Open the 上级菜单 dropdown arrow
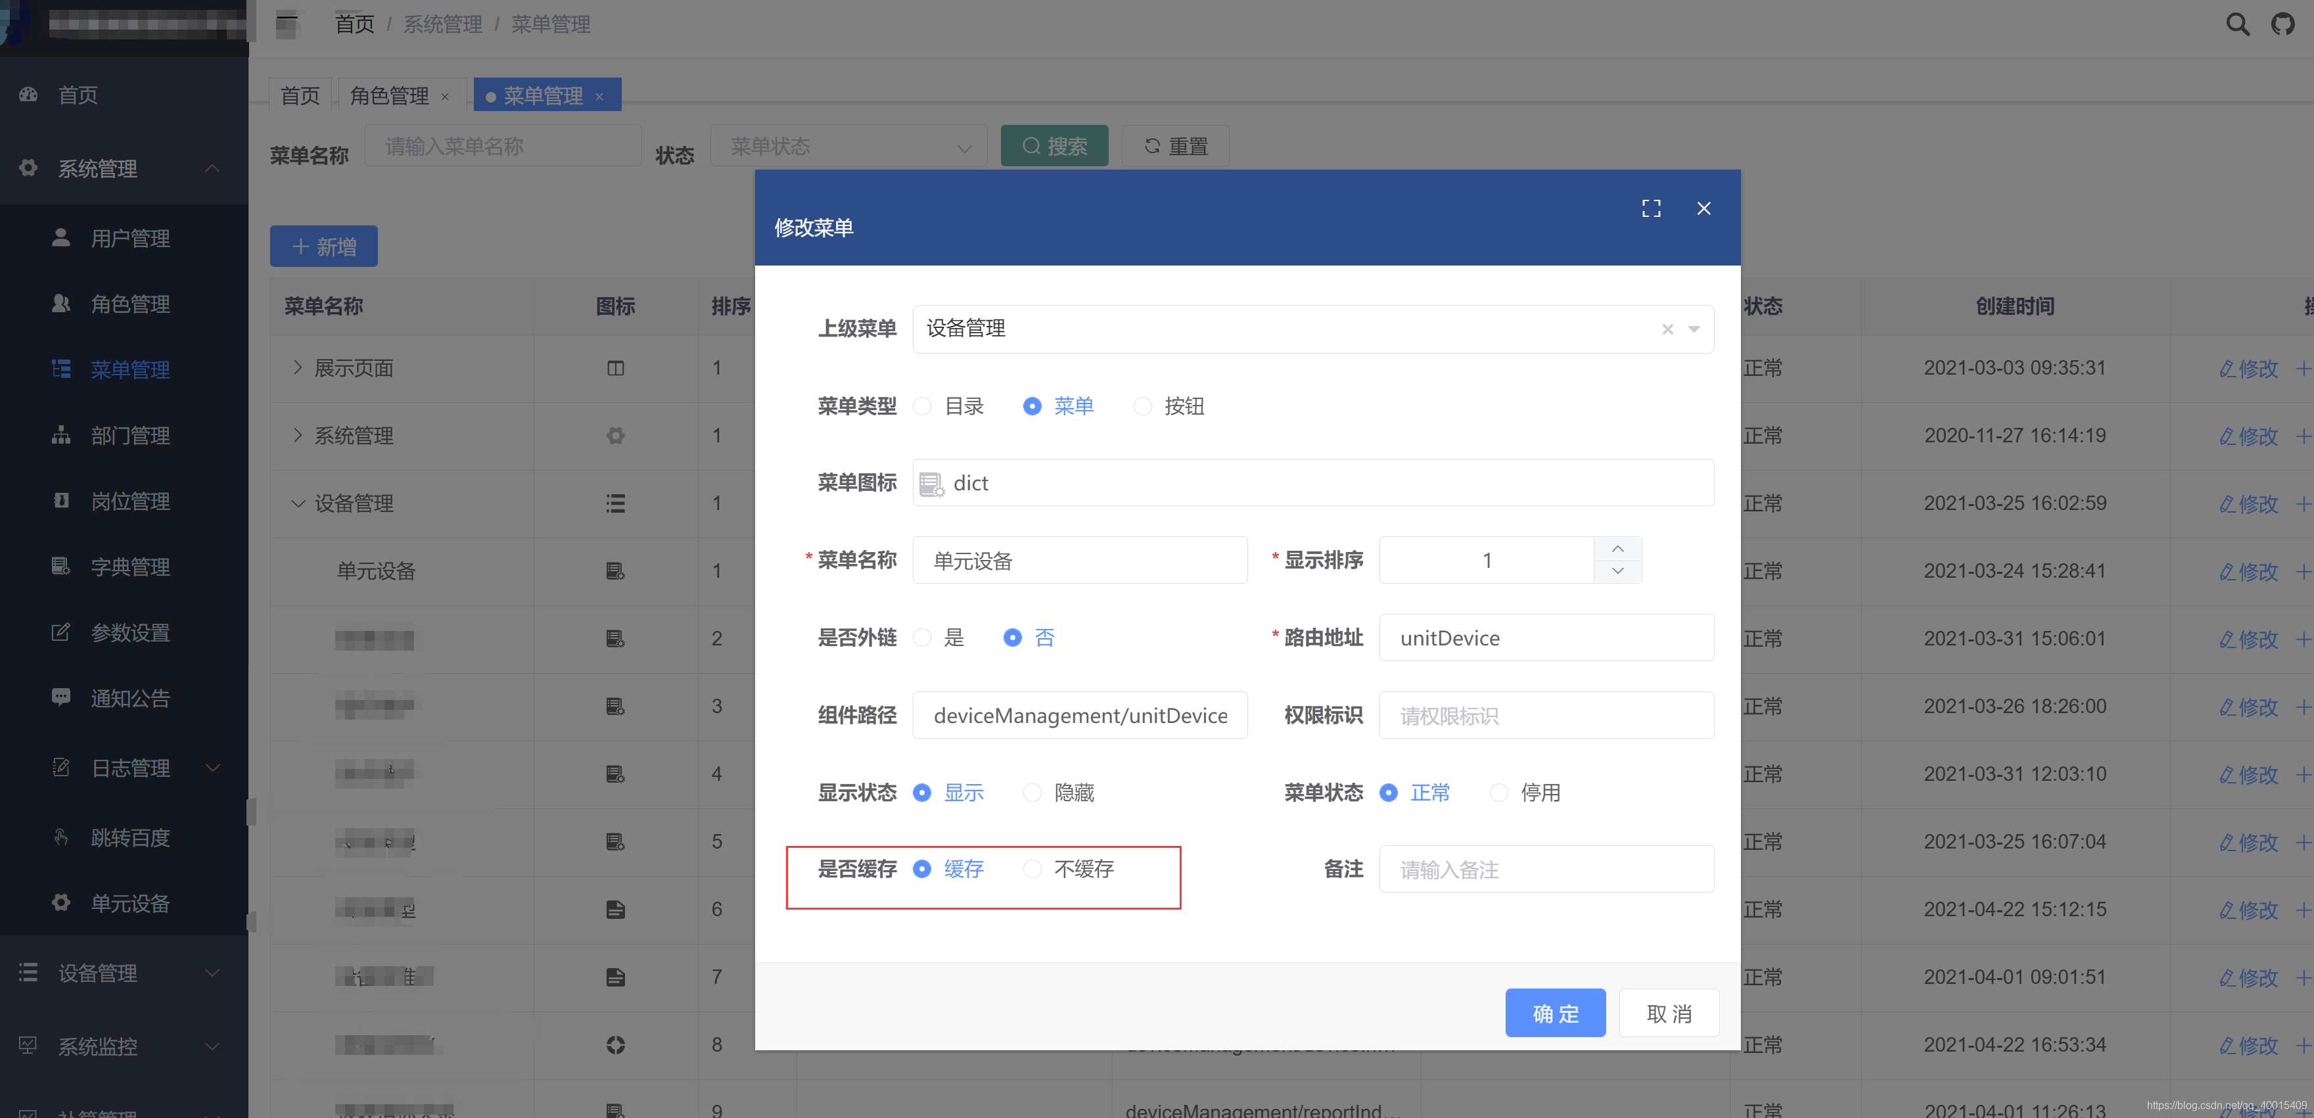Image resolution: width=2314 pixels, height=1118 pixels. (1694, 329)
